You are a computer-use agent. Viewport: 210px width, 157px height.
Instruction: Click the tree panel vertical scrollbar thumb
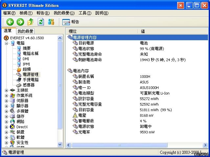[x=60, y=85]
